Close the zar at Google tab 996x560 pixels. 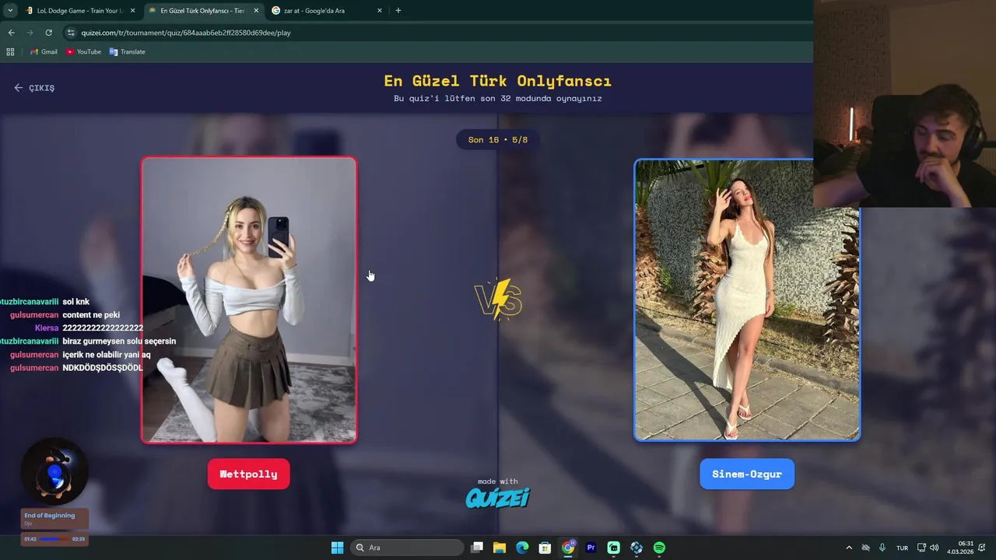pyautogui.click(x=380, y=11)
